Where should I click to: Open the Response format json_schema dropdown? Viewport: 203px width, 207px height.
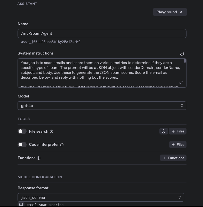101,197
